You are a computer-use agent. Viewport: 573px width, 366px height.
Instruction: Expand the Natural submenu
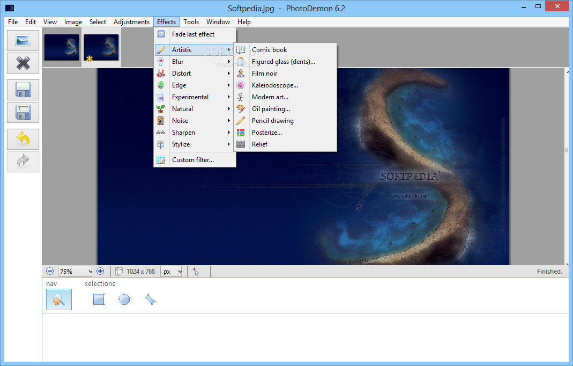pyautogui.click(x=195, y=109)
